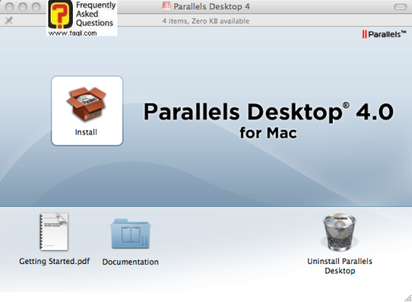
Task: Click the "4 items, Zero KB available" status text
Action: pyautogui.click(x=206, y=21)
